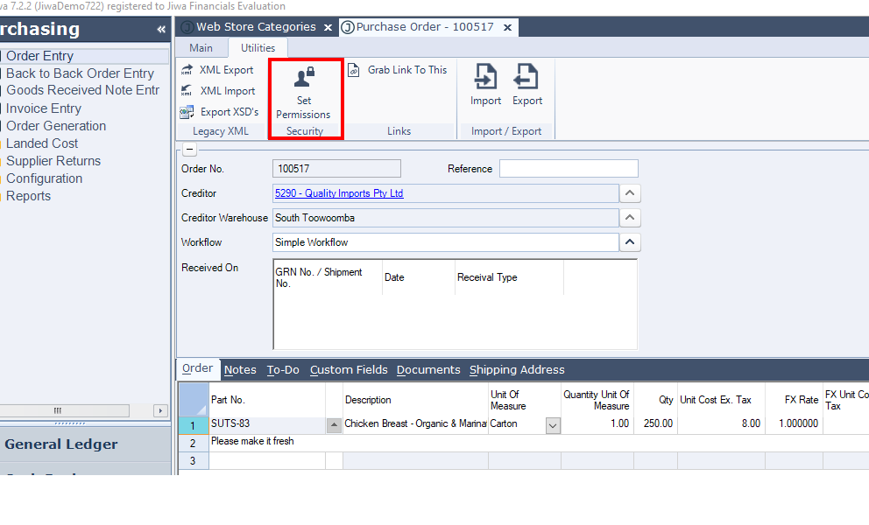Switch to the Main ribbon tab
The image size is (869, 525).
[201, 48]
